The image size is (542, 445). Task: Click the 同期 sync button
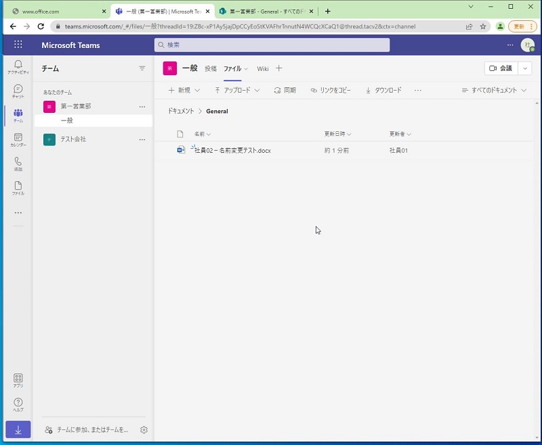click(285, 91)
